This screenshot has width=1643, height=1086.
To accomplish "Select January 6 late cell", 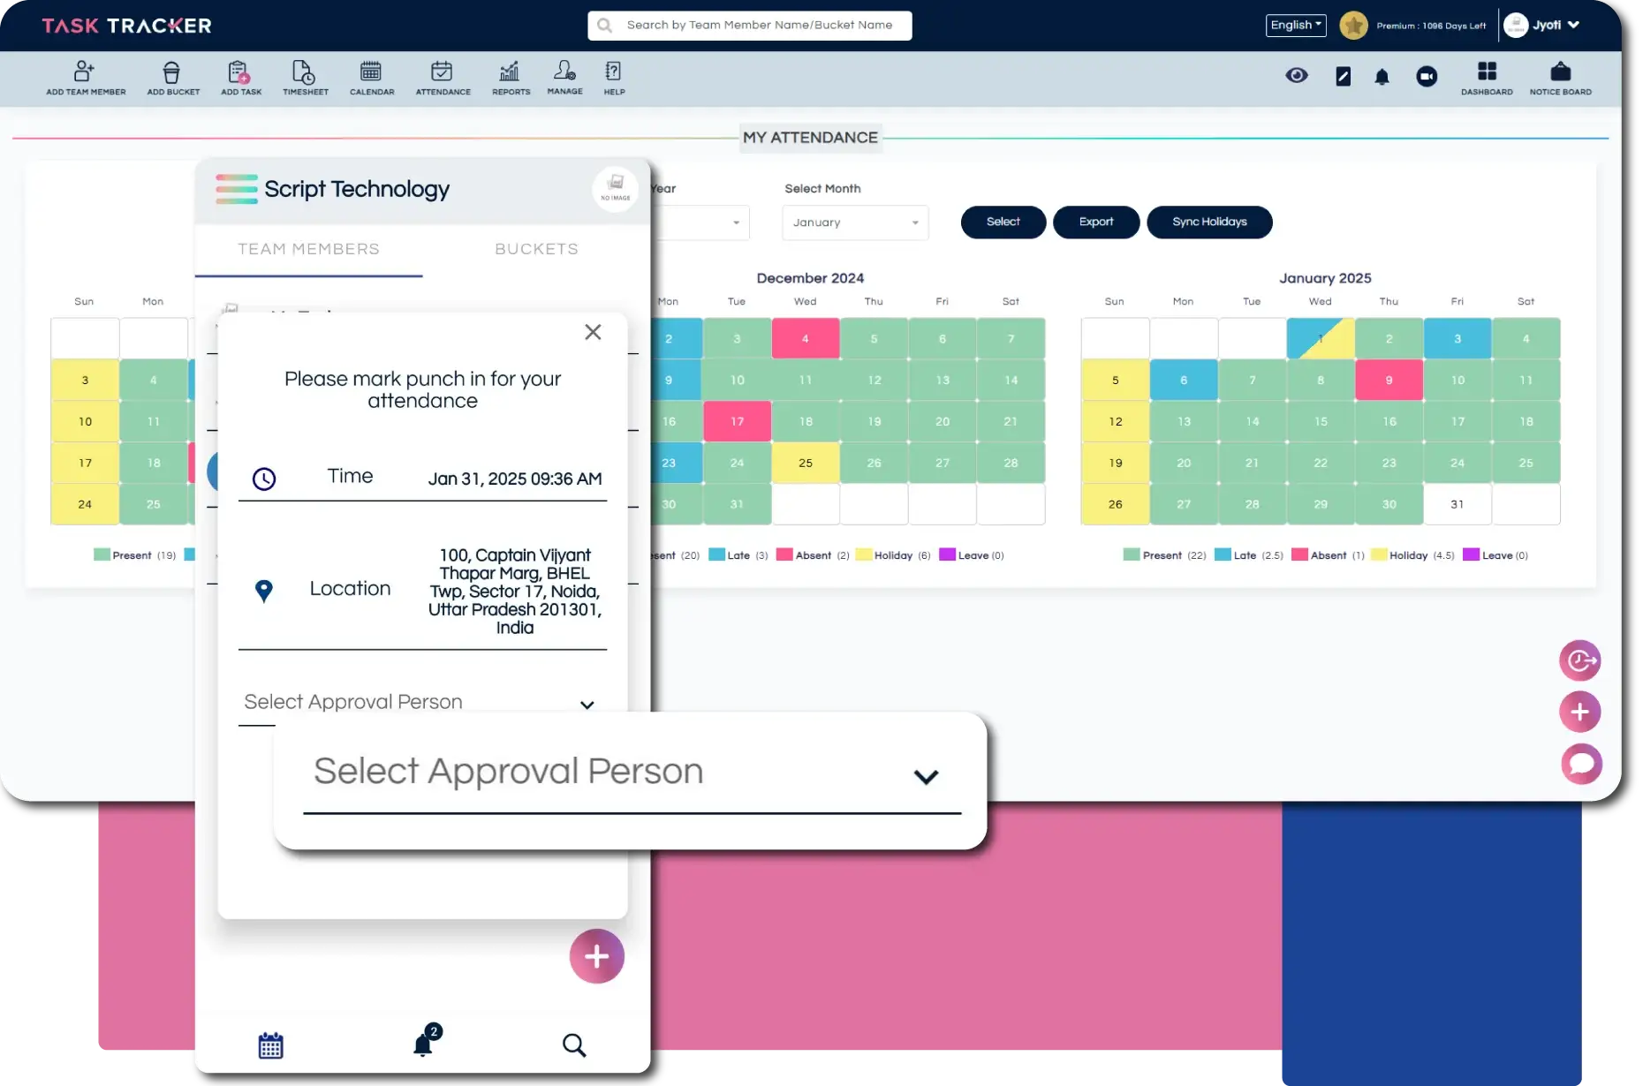I will tap(1184, 380).
